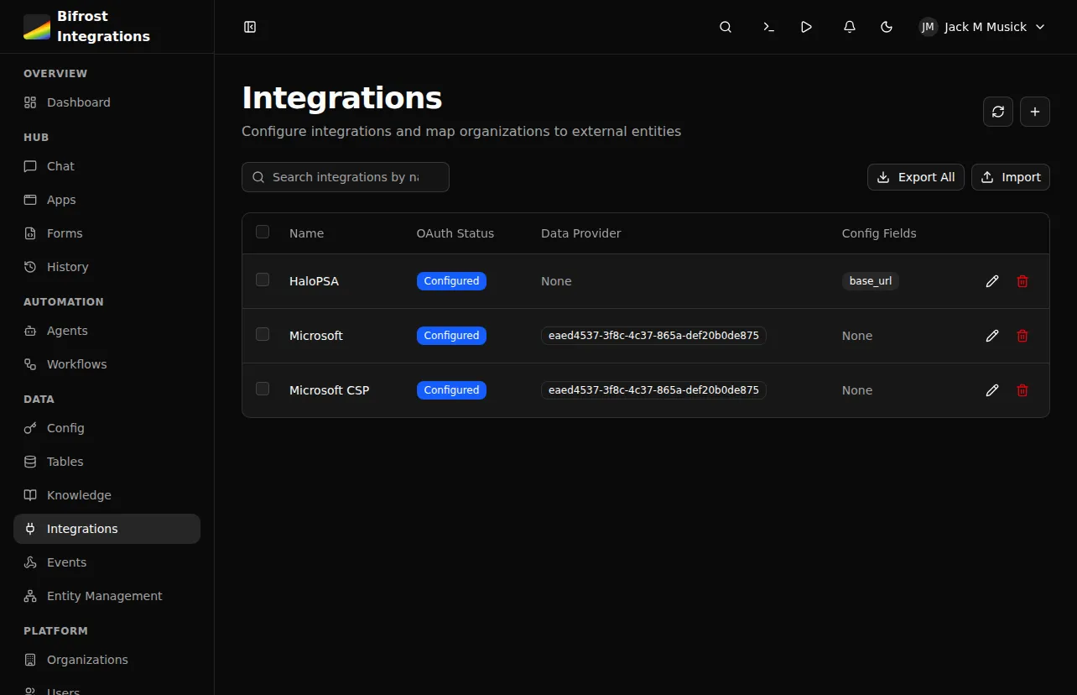1077x695 pixels.
Task: Open the terminal console icon
Action: click(768, 27)
